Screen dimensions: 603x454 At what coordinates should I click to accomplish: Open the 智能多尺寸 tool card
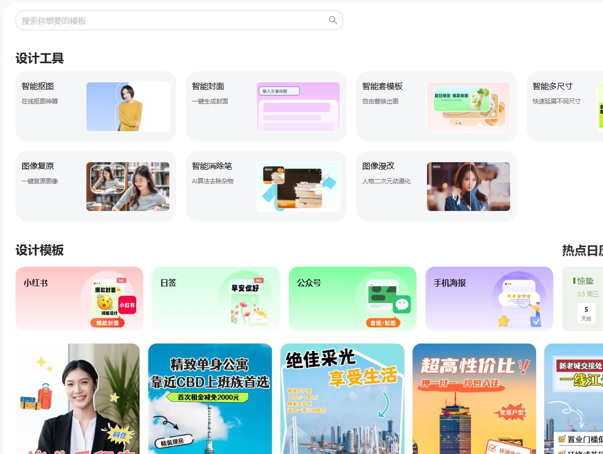(562, 106)
